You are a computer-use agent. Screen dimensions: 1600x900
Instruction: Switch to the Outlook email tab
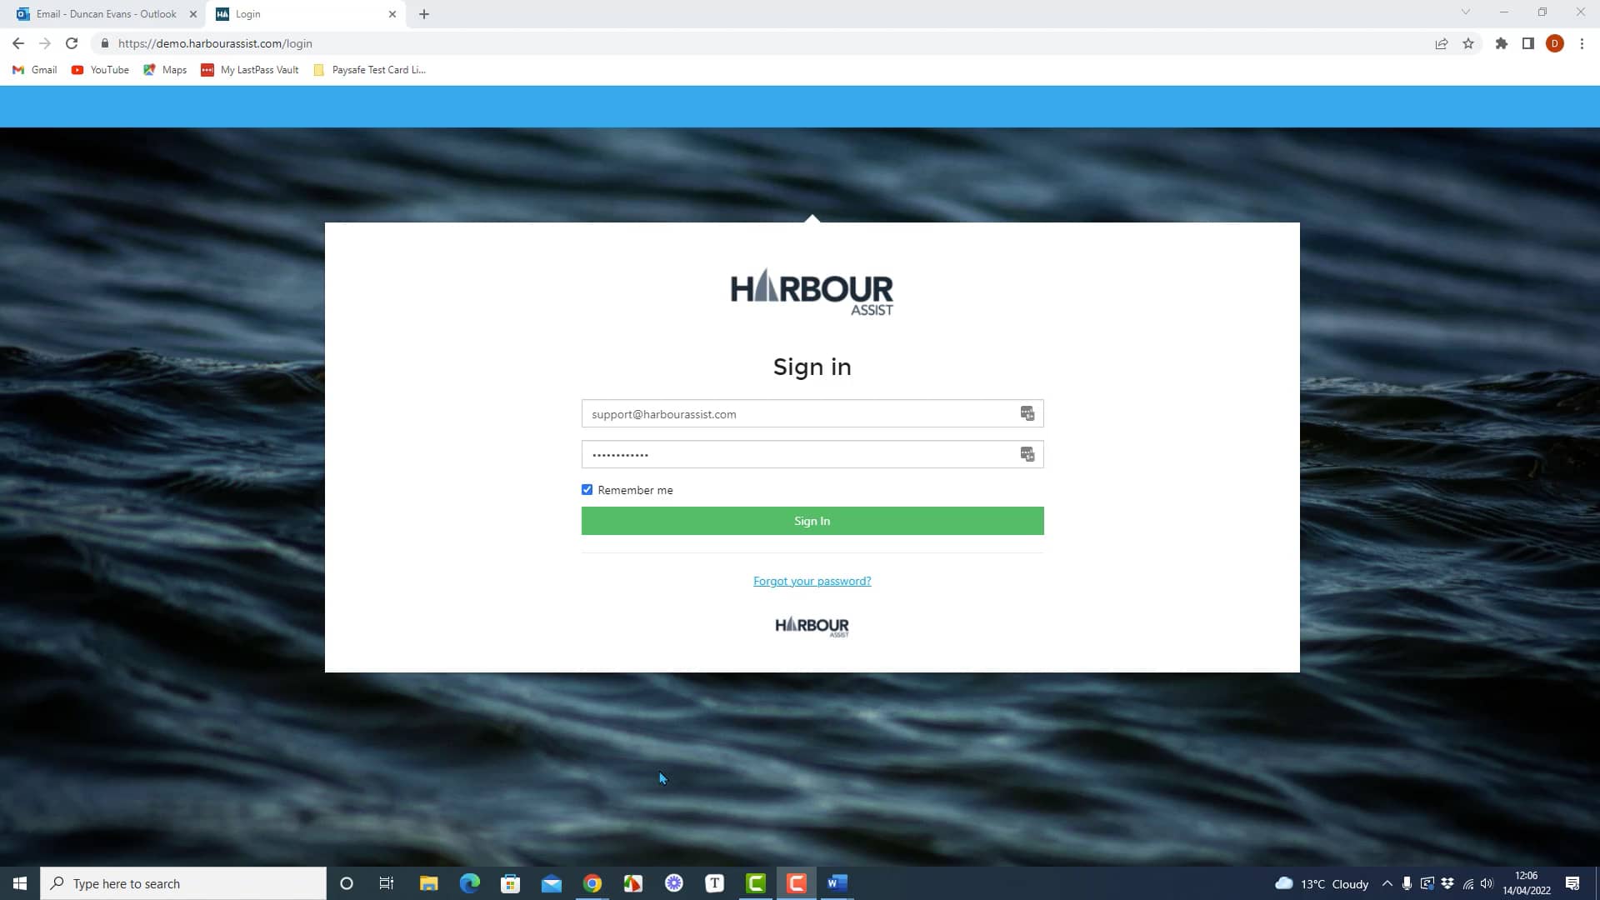pos(100,13)
